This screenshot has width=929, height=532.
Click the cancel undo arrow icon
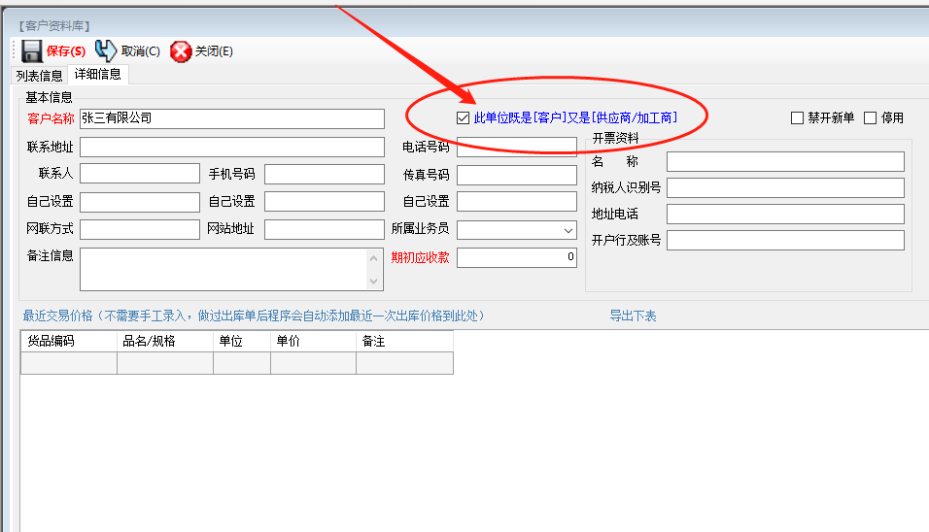pos(106,50)
